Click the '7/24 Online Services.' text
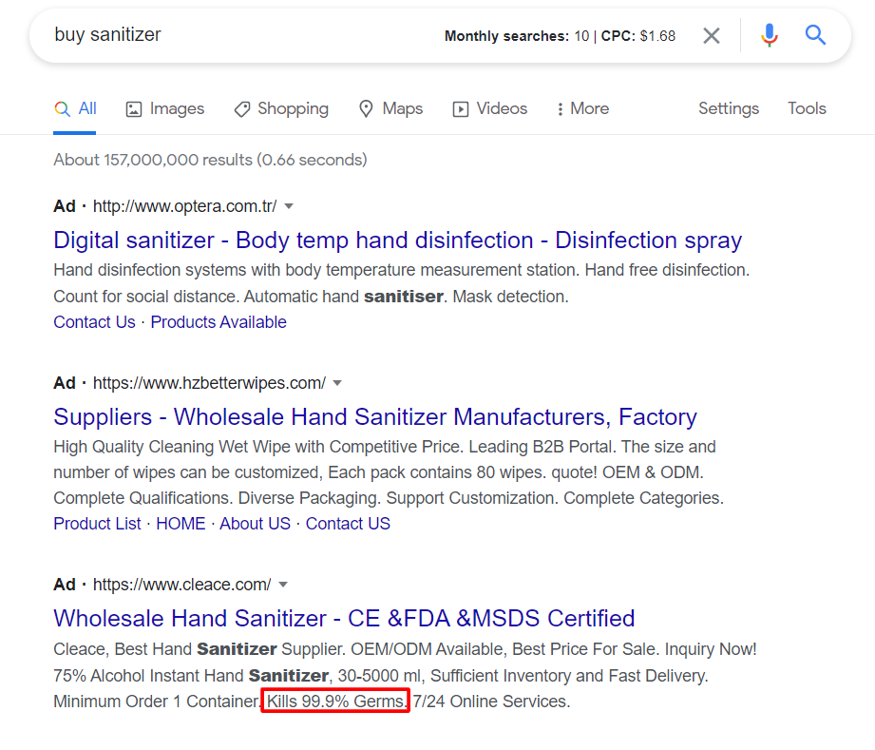The height and width of the screenshot is (750, 875). [491, 702]
